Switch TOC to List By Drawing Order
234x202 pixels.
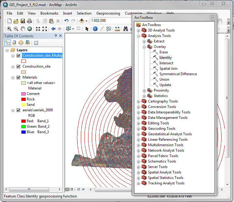tap(8, 43)
